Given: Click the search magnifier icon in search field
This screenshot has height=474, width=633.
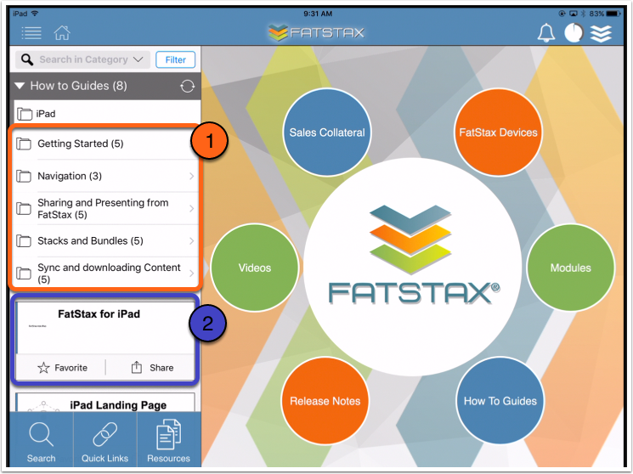Looking at the screenshot, I should tap(27, 59).
